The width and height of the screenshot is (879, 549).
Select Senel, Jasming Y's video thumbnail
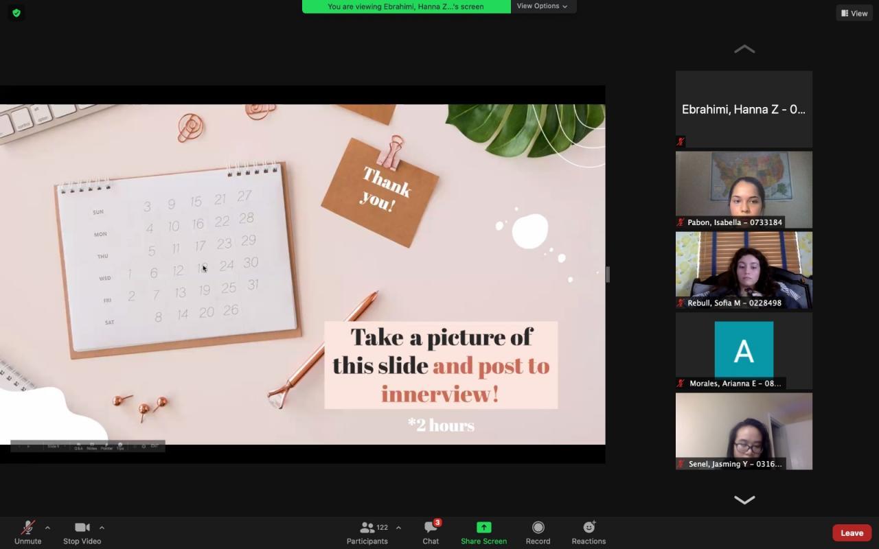[744, 431]
